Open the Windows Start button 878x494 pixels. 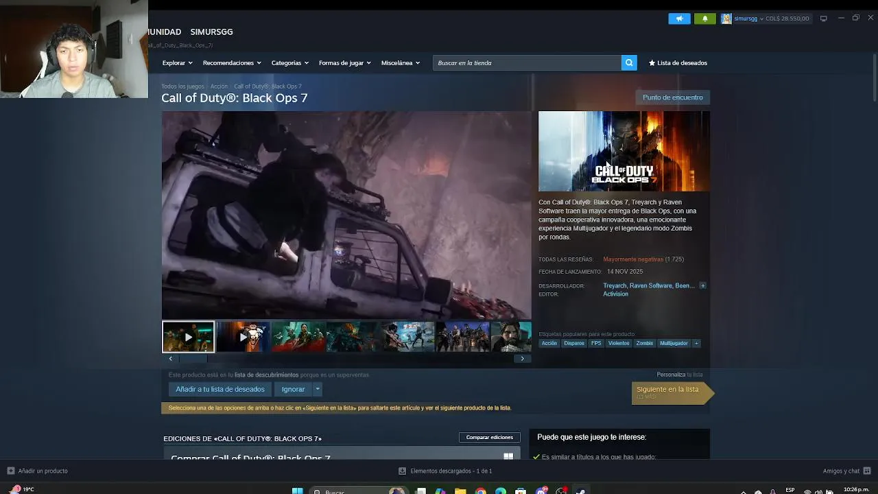pyautogui.click(x=297, y=491)
